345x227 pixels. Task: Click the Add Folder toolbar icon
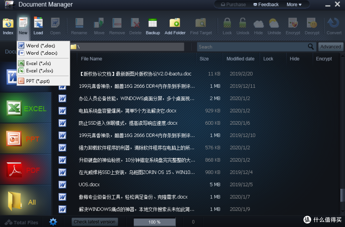pyautogui.click(x=175, y=23)
